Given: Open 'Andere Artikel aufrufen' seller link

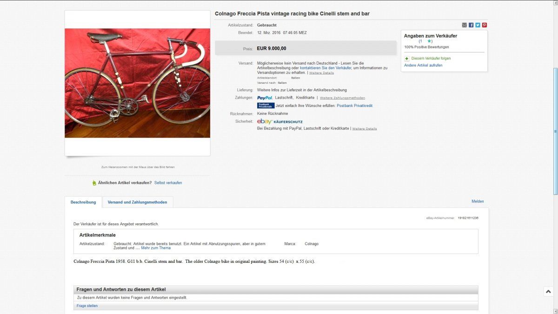Looking at the screenshot, I should click(423, 66).
